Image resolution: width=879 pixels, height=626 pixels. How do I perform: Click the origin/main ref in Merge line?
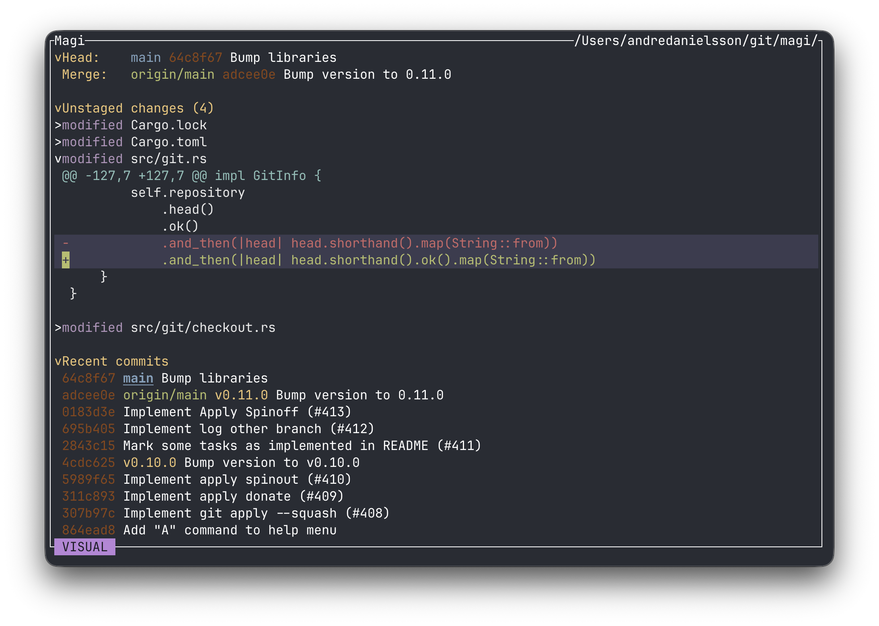173,75
